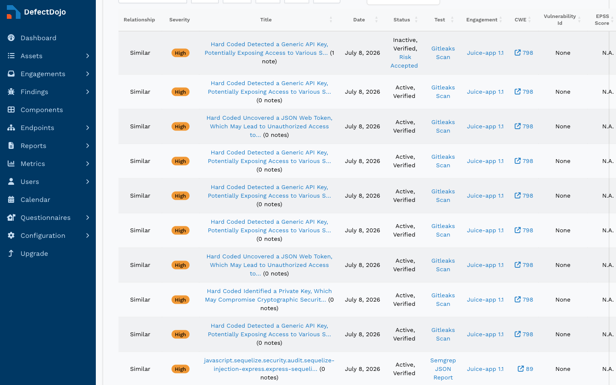Expand the Endpoints submenu chevron
The height and width of the screenshot is (385, 616).
tap(88, 127)
